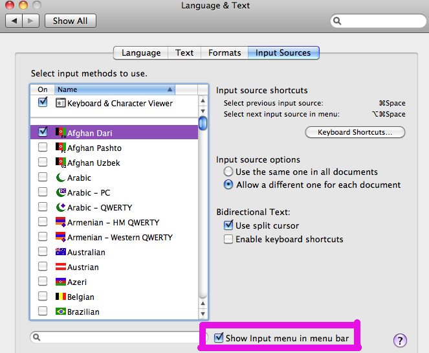This screenshot has height=353, width=429.
Task: Click the Arabic – QWERTY crescent icon
Action: pos(61,207)
